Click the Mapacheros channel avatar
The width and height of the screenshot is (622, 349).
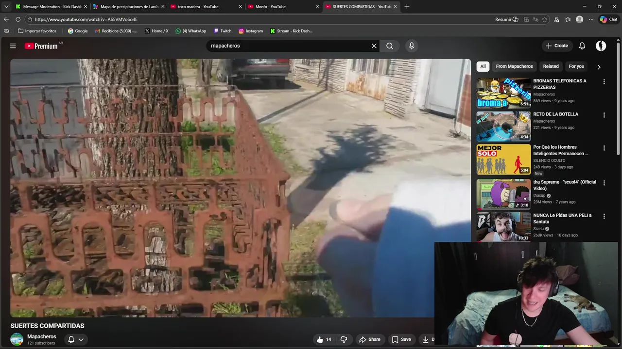(17, 339)
